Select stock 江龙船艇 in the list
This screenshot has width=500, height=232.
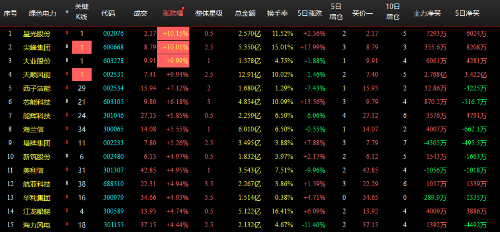(x=37, y=211)
